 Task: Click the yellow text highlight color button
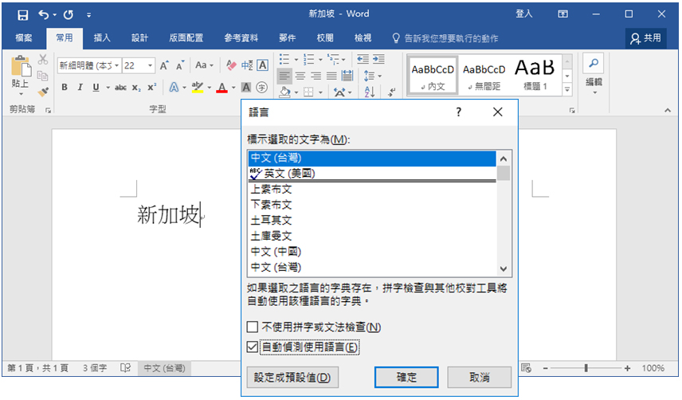tap(198, 88)
